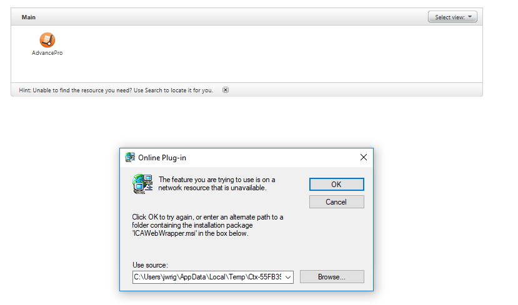
Task: Click the hint text about using Search
Action: click(116, 90)
